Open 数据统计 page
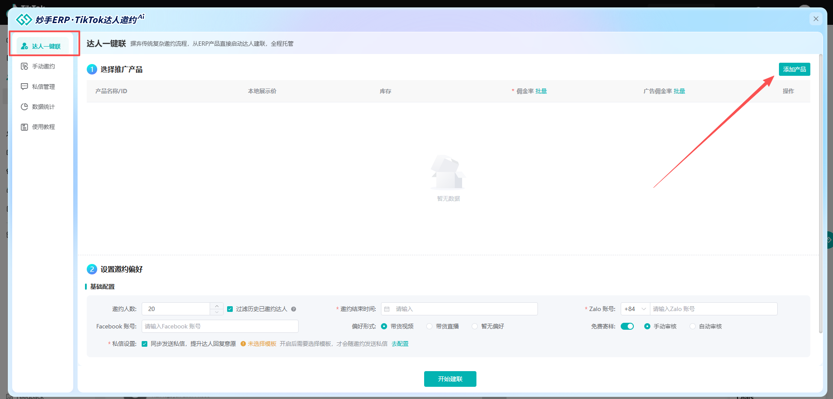This screenshot has width=833, height=399. [x=43, y=107]
